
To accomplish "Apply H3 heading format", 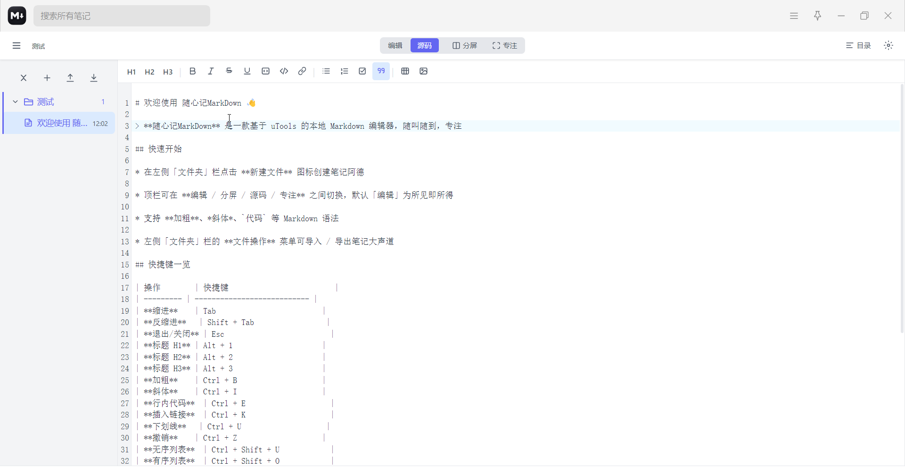I will [168, 72].
